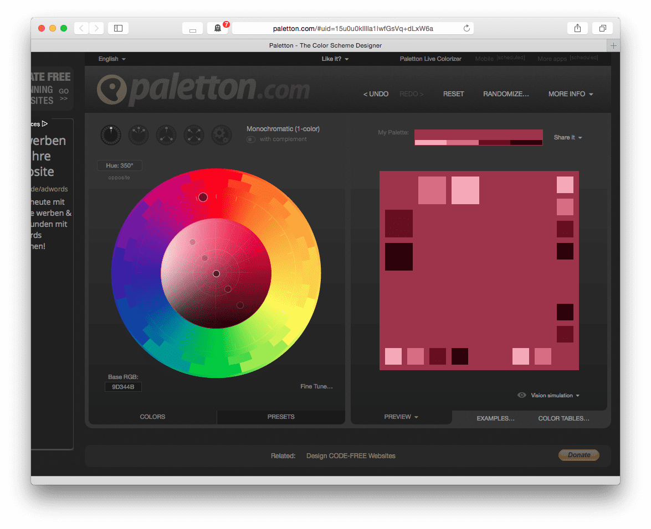Toggle the Safari sidebar button
The image size is (651, 529).
(x=119, y=28)
